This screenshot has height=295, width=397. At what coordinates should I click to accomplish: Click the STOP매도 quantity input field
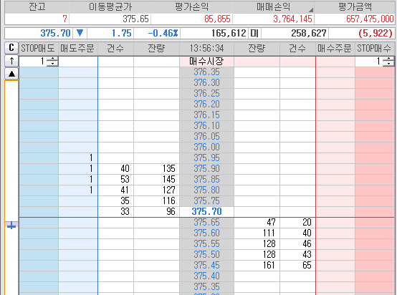(x=33, y=62)
